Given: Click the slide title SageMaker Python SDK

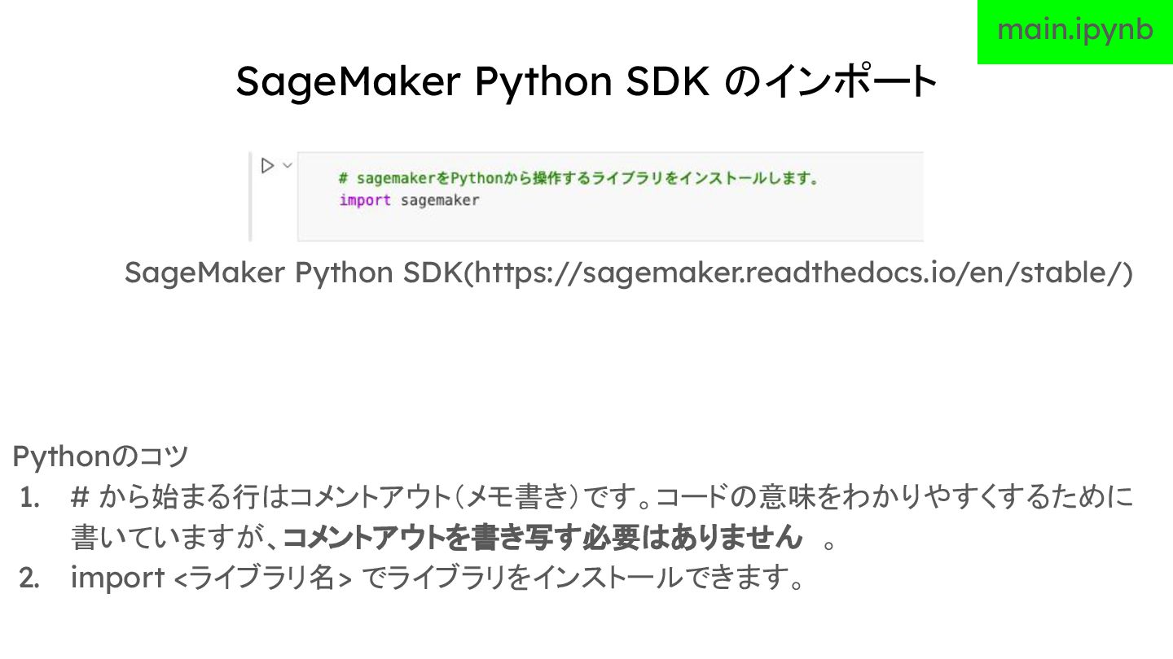Looking at the screenshot, I should pyautogui.click(x=472, y=82).
